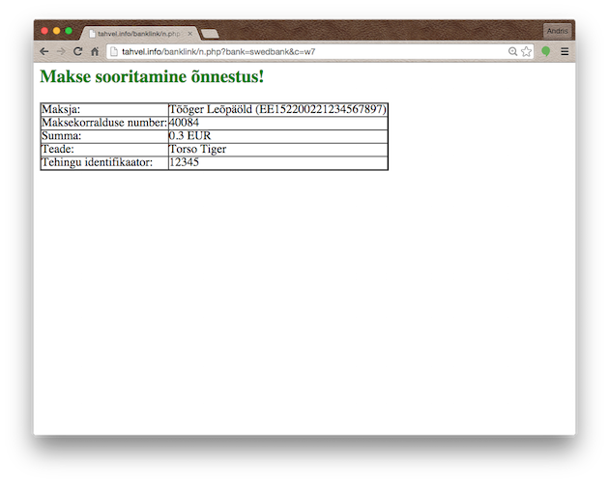Click the transaction identifier 12345
The width and height of the screenshot is (609, 483).
[x=184, y=162]
